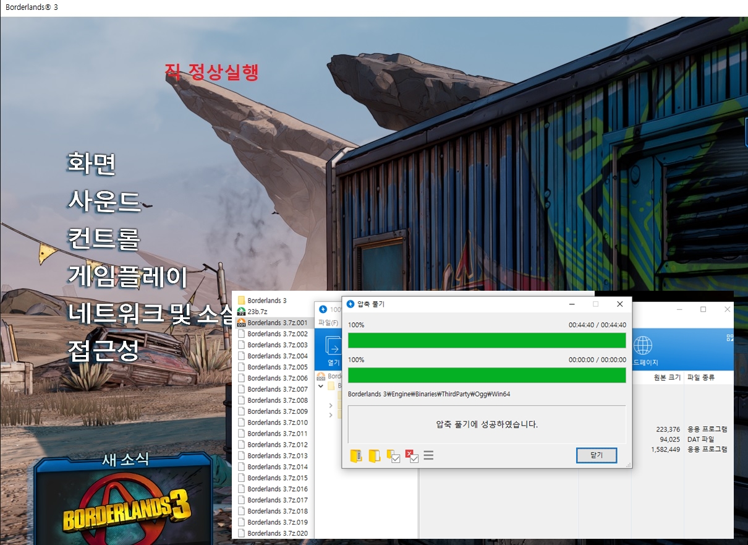Select file Borderlands 3.7z.012

[x=278, y=445]
